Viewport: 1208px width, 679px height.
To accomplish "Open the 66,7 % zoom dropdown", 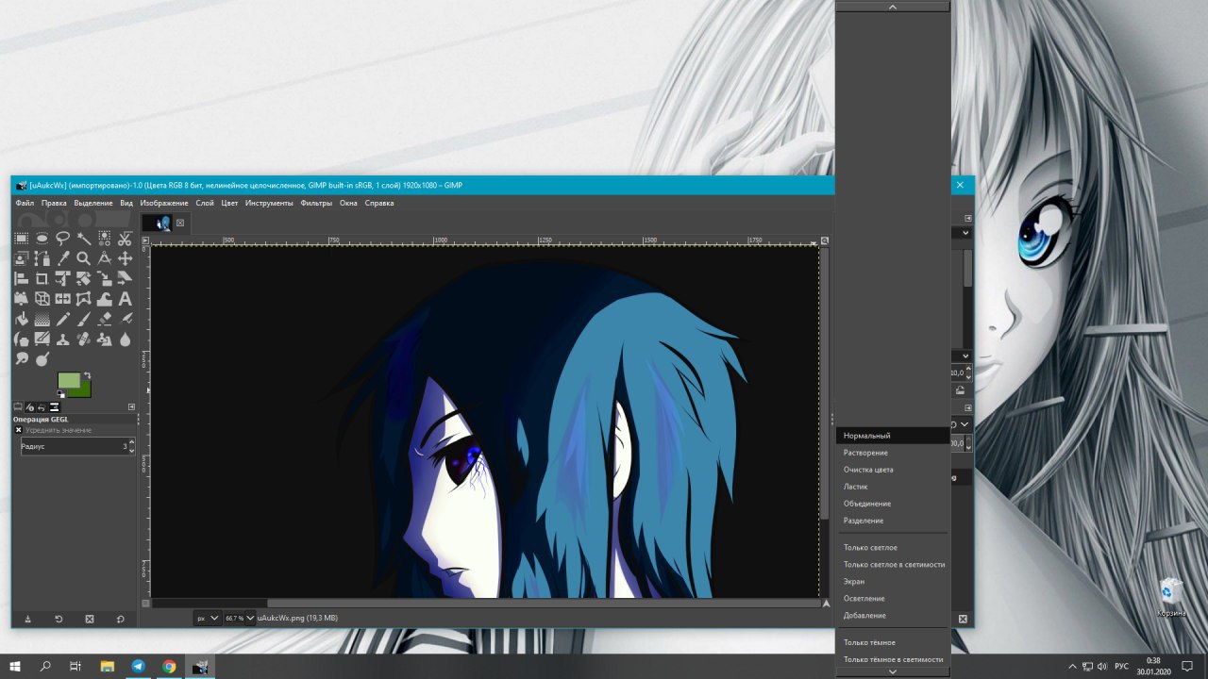I will 240,618.
